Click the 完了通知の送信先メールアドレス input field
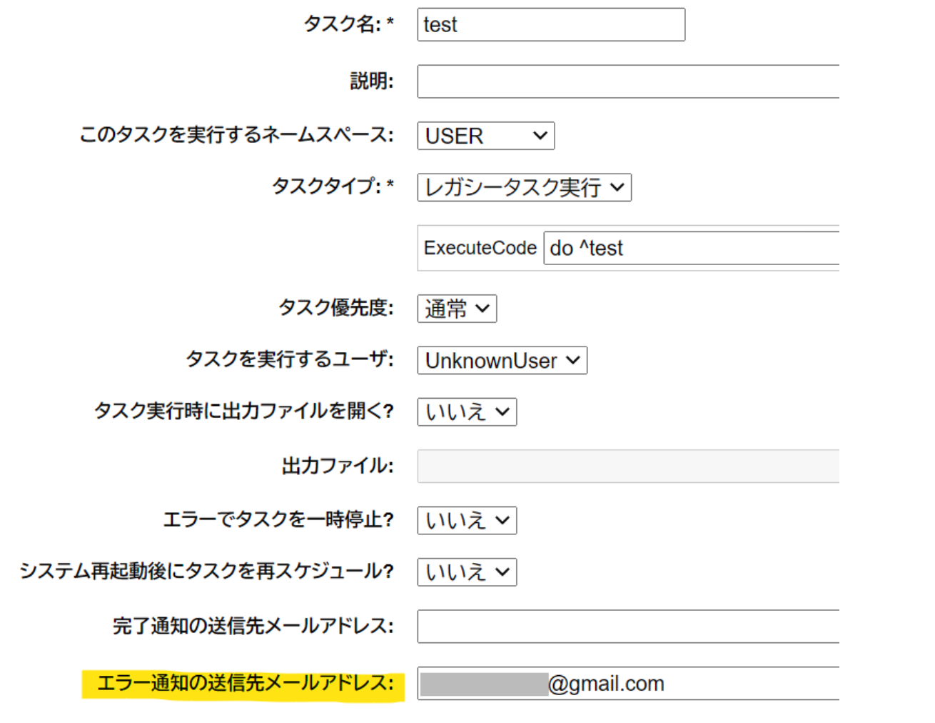The image size is (935, 723). [627, 627]
